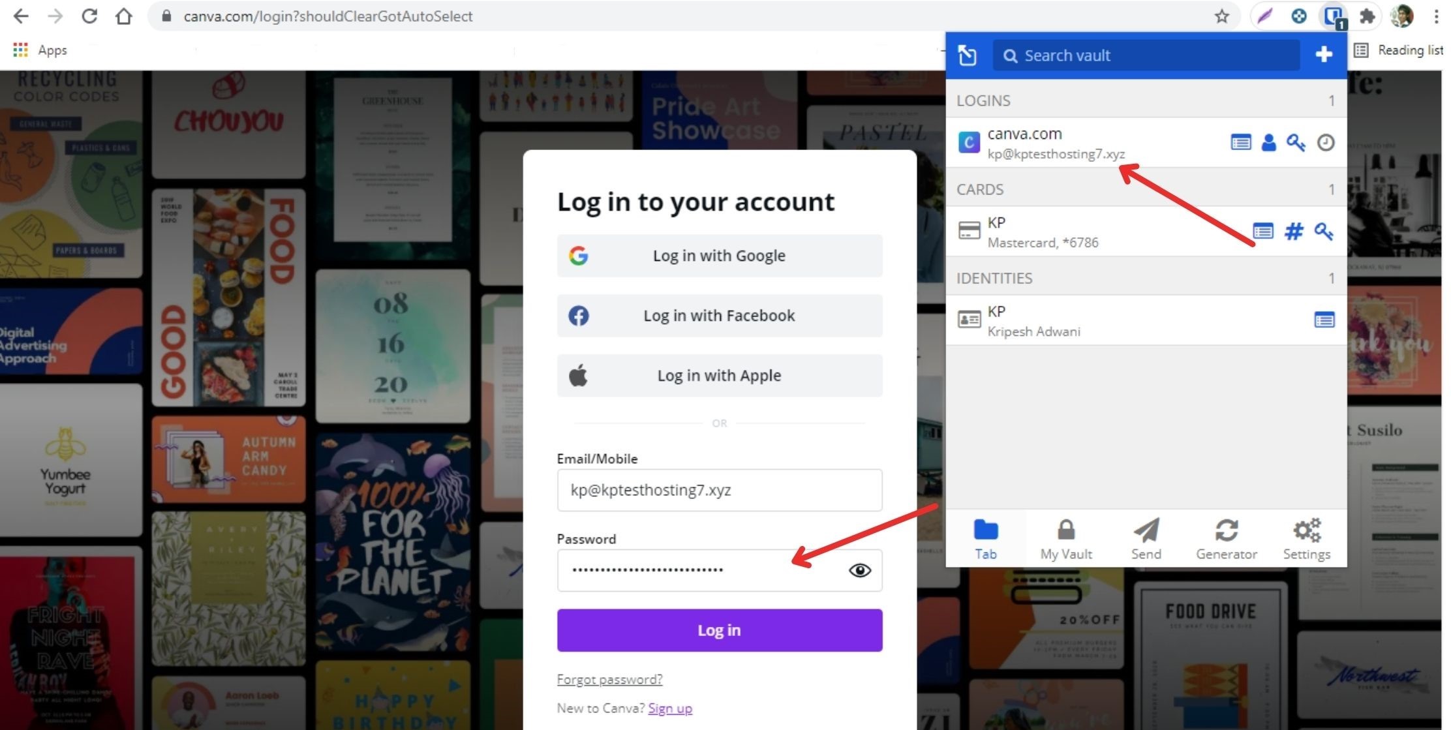Copy verification code clock icon for canva.com
This screenshot has width=1451, height=730.
coord(1325,142)
